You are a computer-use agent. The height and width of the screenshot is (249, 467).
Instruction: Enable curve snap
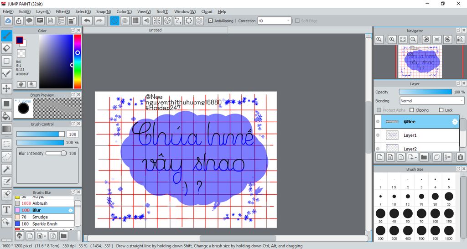[178, 21]
